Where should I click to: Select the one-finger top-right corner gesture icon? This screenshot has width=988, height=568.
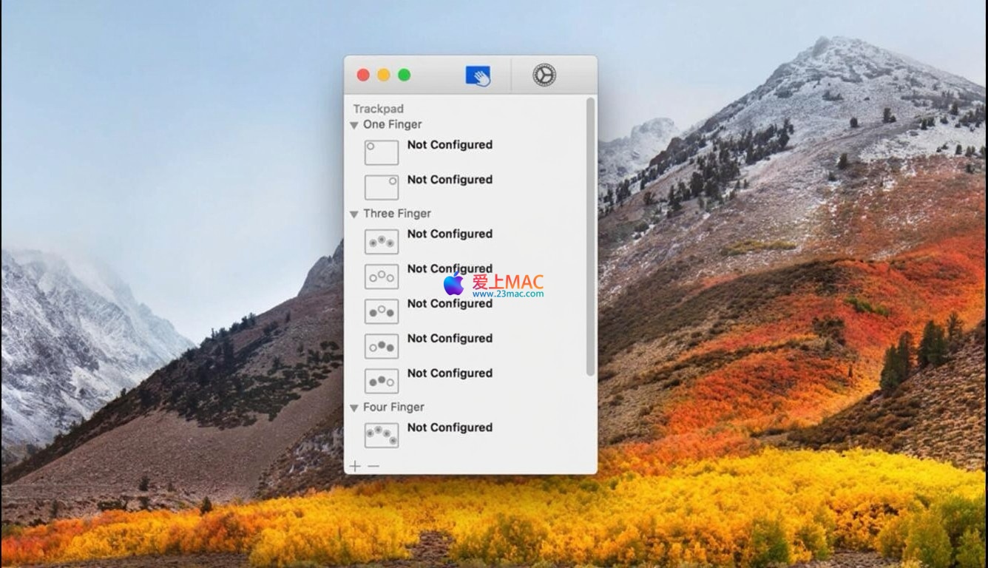pos(382,187)
